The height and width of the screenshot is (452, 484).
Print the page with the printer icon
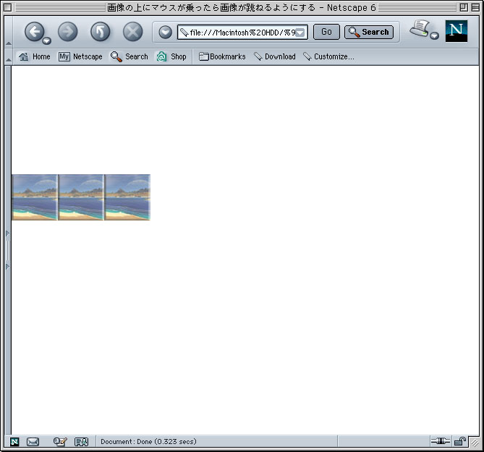pos(420,29)
